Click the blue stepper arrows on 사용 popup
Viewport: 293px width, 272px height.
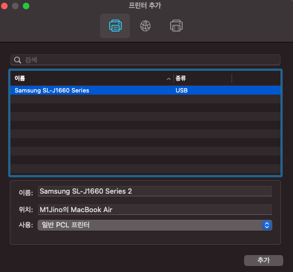click(267, 225)
